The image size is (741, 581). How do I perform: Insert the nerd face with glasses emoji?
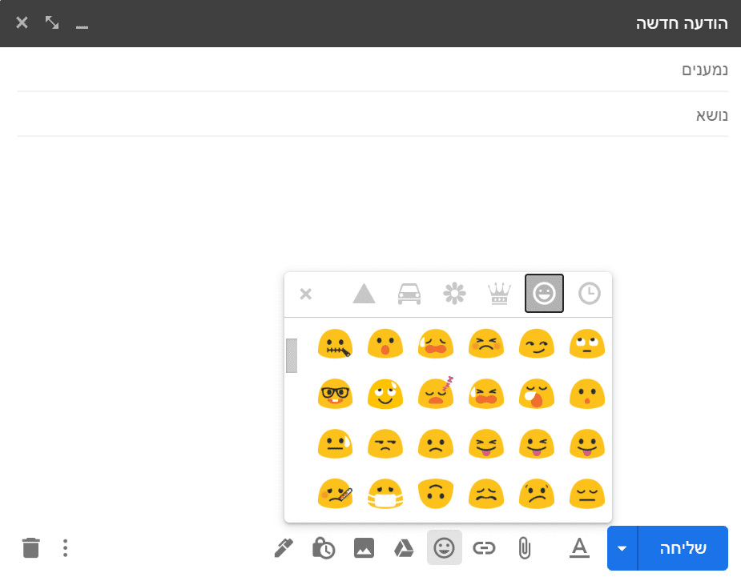335,394
